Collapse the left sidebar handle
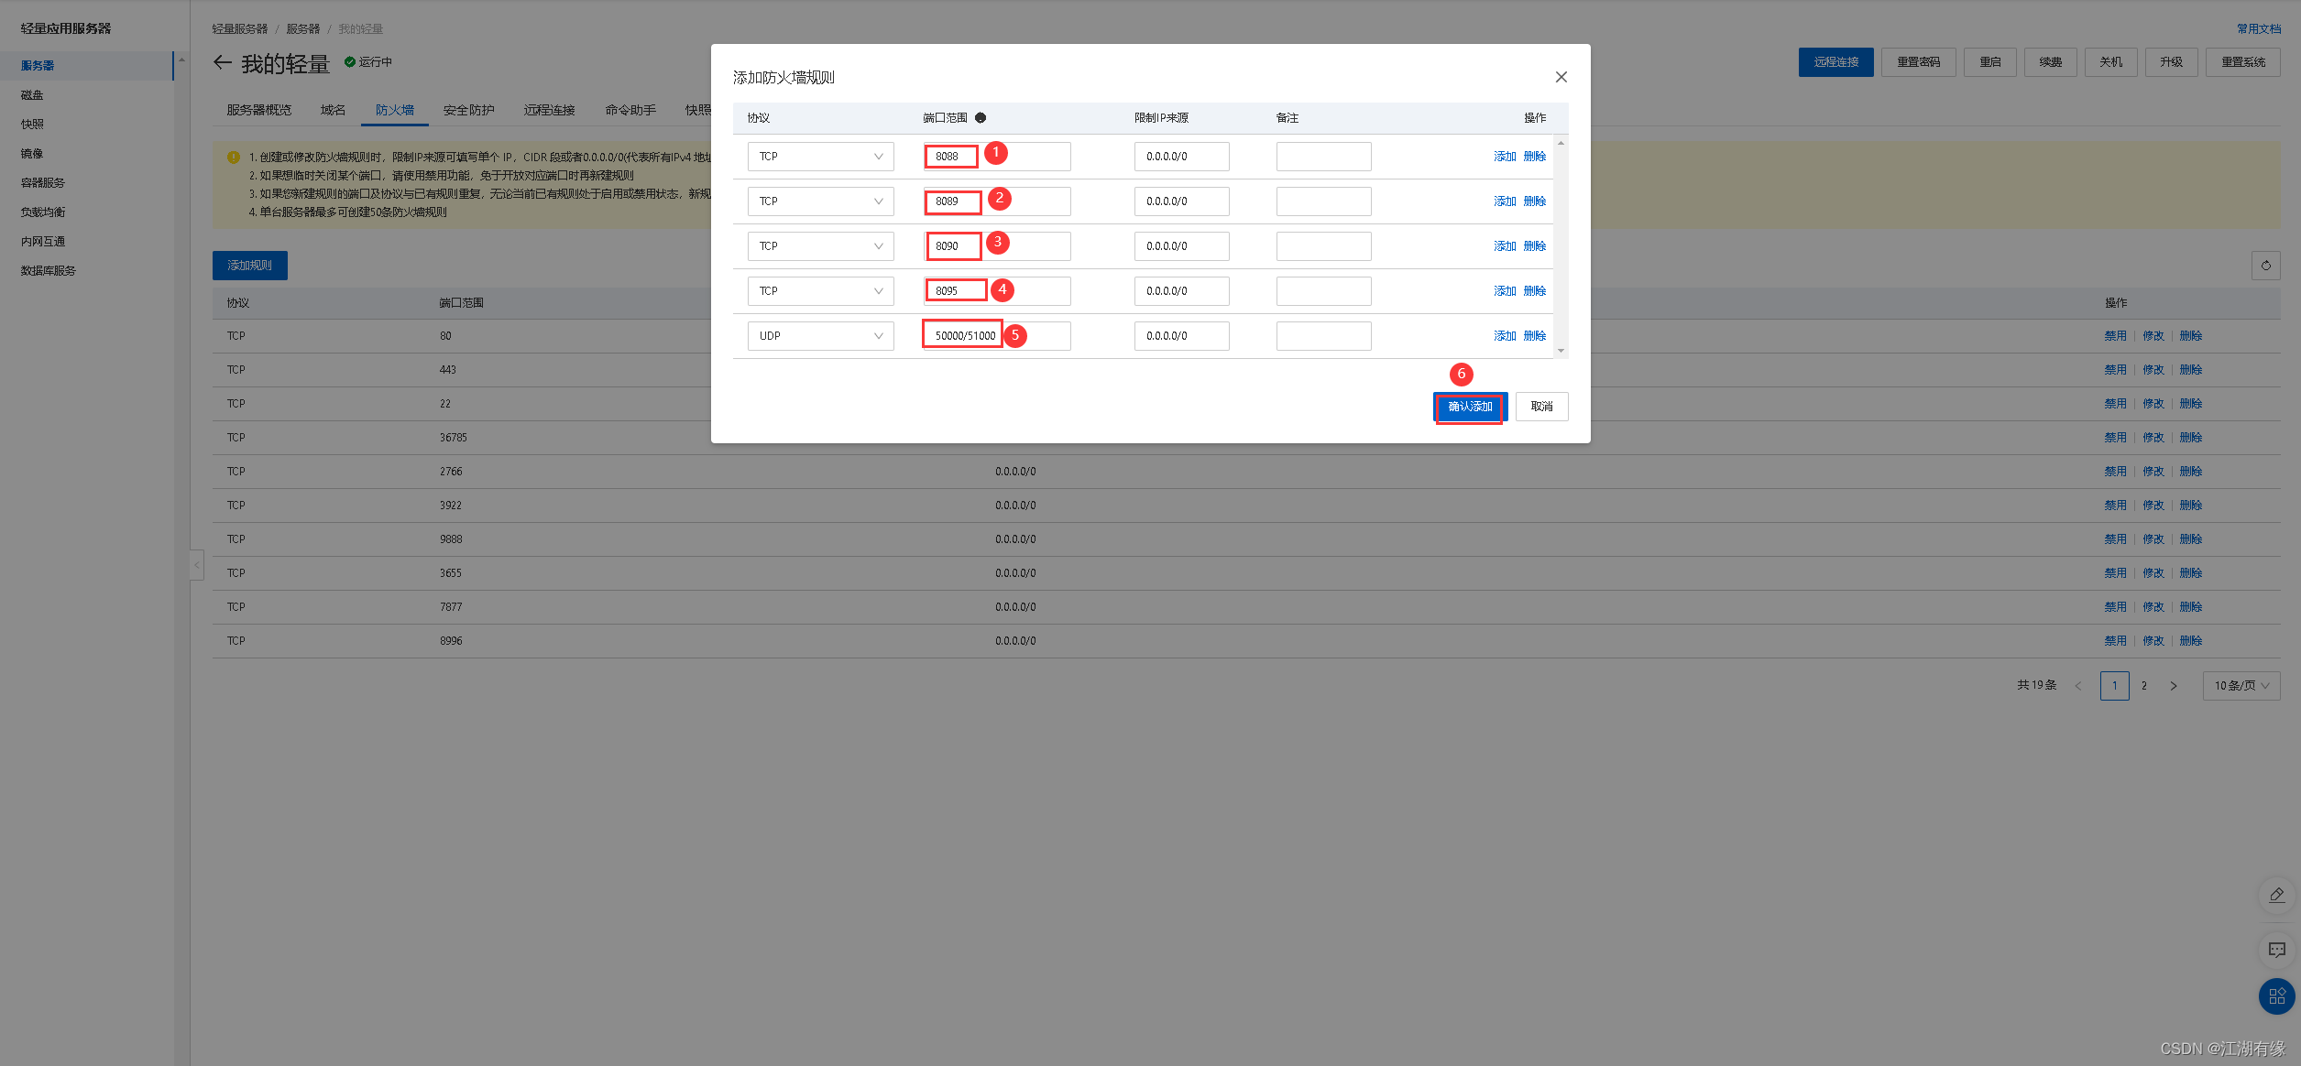Viewport: 2301px width, 1066px height. pyautogui.click(x=196, y=565)
